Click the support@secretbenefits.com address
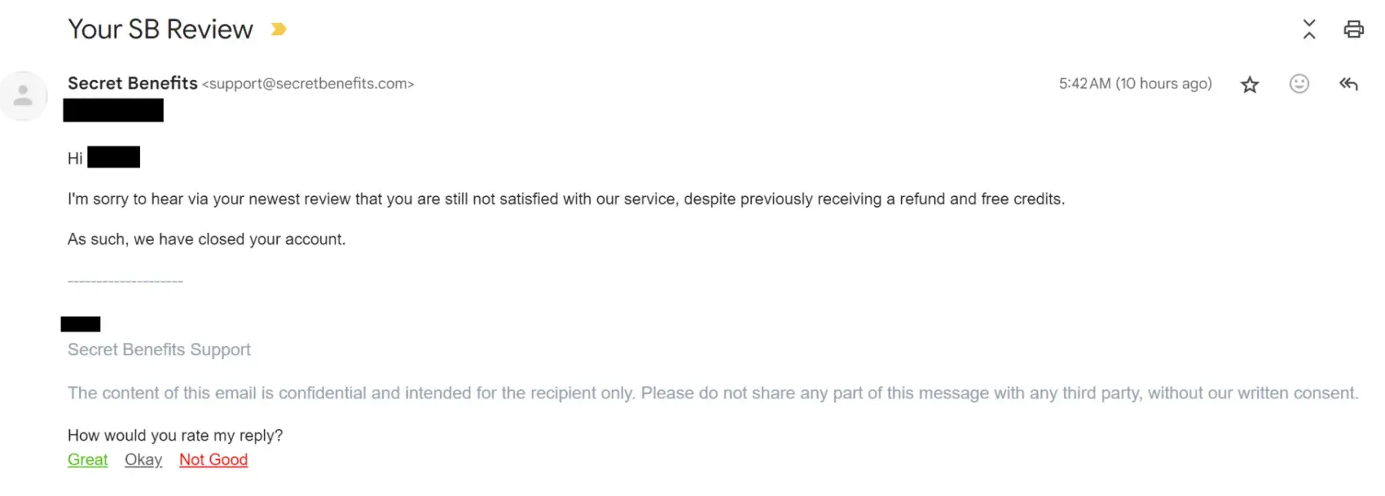 (x=308, y=84)
